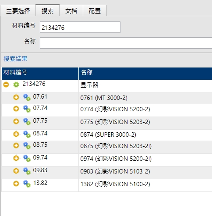The image size is (212, 216).
Task: Click the gears icon next to 08.74
Action: [x=27, y=134]
